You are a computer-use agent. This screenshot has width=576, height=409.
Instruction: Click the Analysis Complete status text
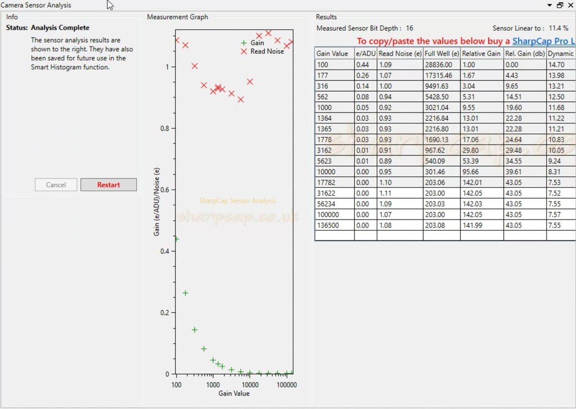point(60,28)
